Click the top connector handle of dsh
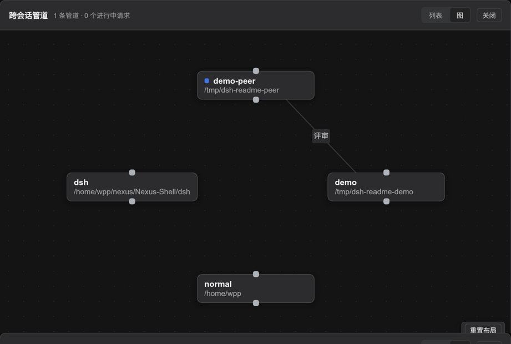Image resolution: width=511 pixels, height=344 pixels. click(132, 173)
